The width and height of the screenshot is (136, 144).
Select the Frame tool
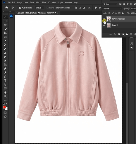point(5,37)
